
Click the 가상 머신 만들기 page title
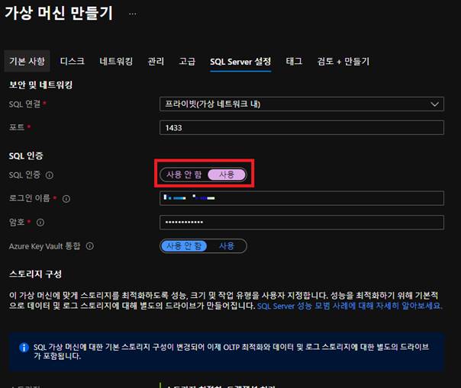pyautogui.click(x=59, y=13)
